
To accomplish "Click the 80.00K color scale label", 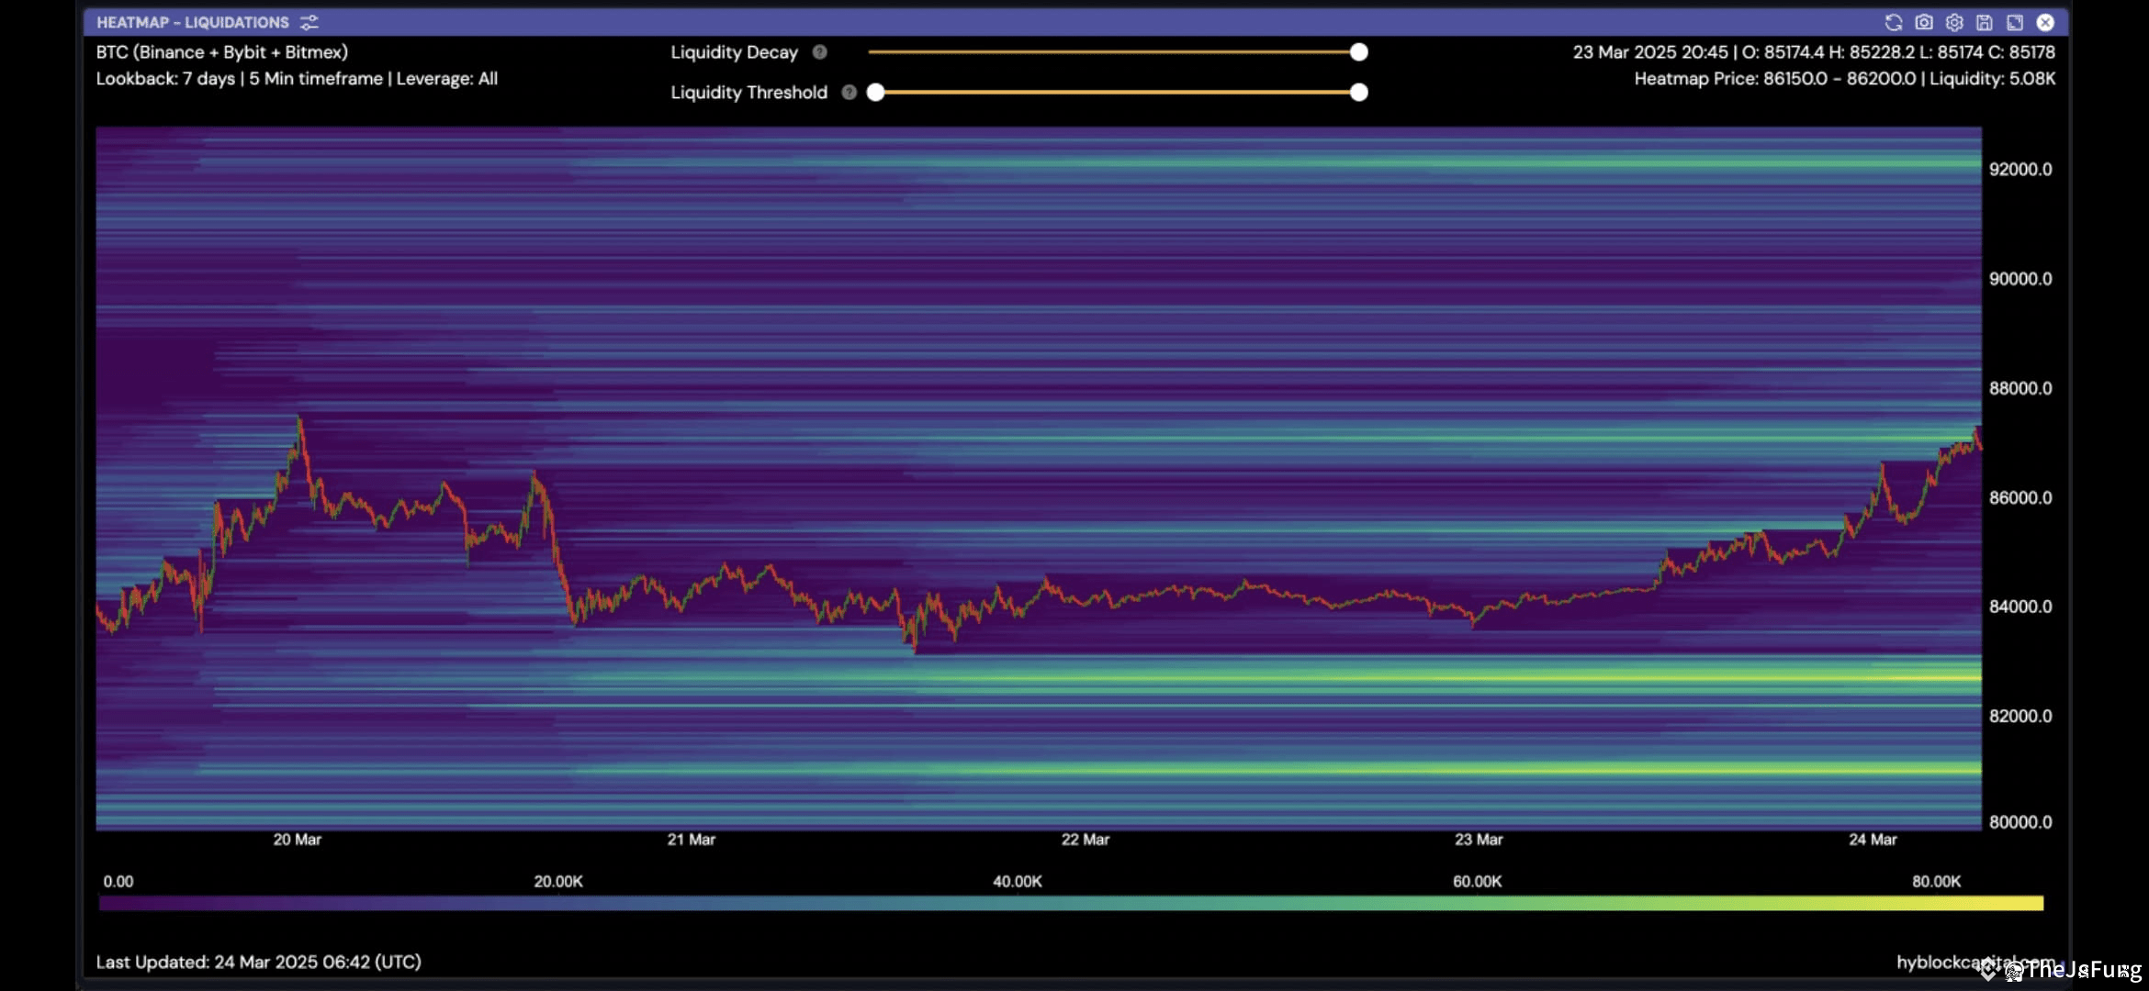I will [x=1937, y=882].
